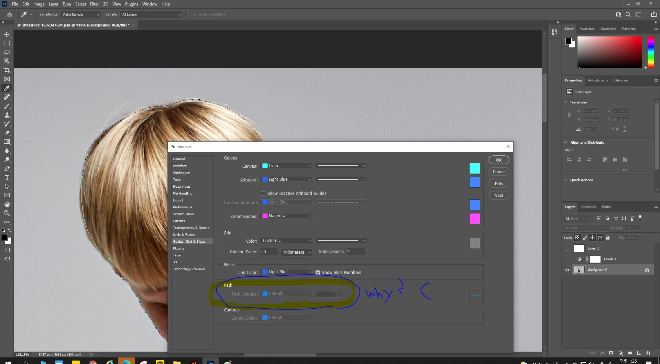Enable Show Inactive Artboard Guides checkbox

point(263,194)
